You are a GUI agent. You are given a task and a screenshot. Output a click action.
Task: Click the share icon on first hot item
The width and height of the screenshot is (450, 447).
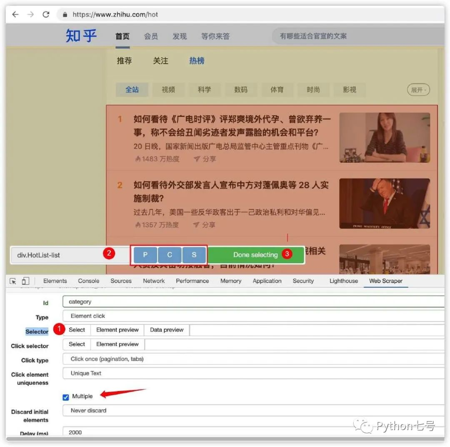(x=197, y=159)
